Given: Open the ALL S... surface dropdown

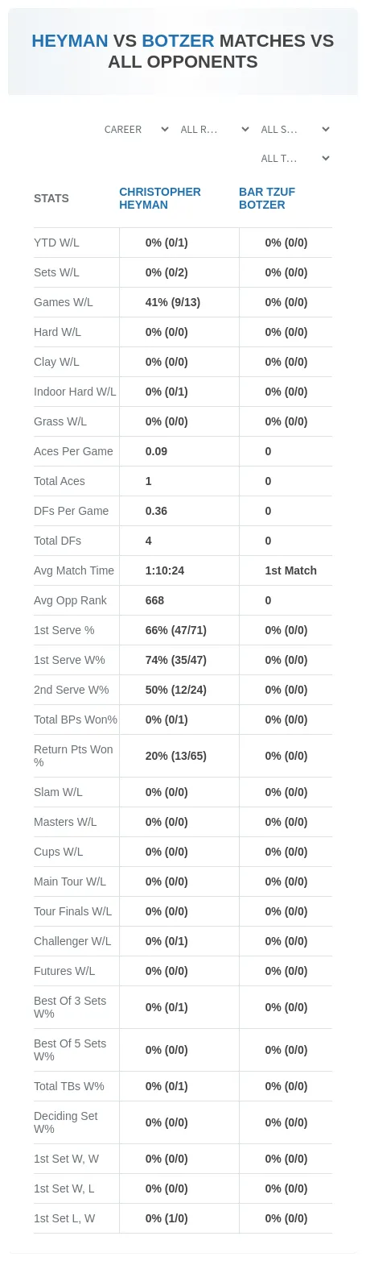Looking at the screenshot, I should click(x=295, y=130).
